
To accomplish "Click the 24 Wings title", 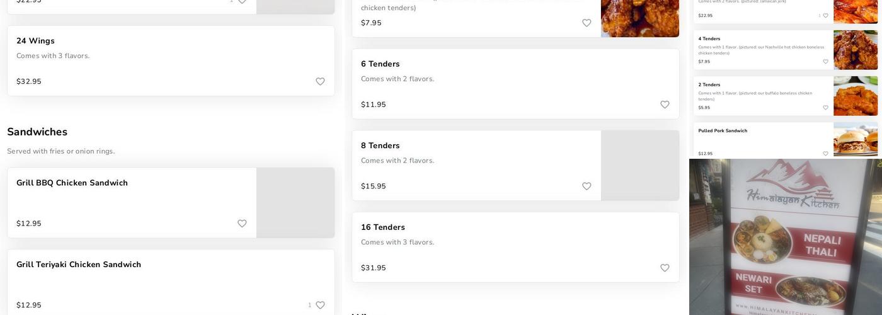I will tap(35, 41).
